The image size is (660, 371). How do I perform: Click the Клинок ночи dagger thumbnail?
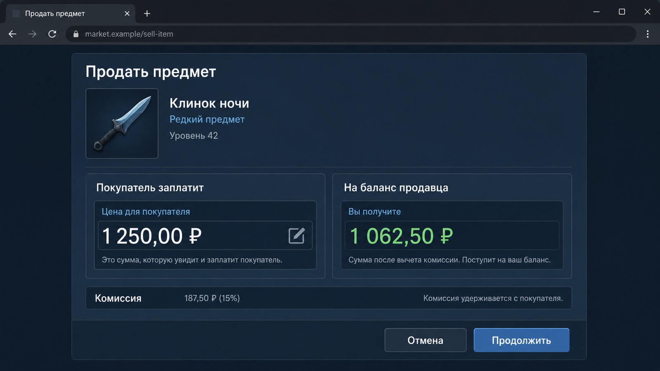tap(122, 123)
